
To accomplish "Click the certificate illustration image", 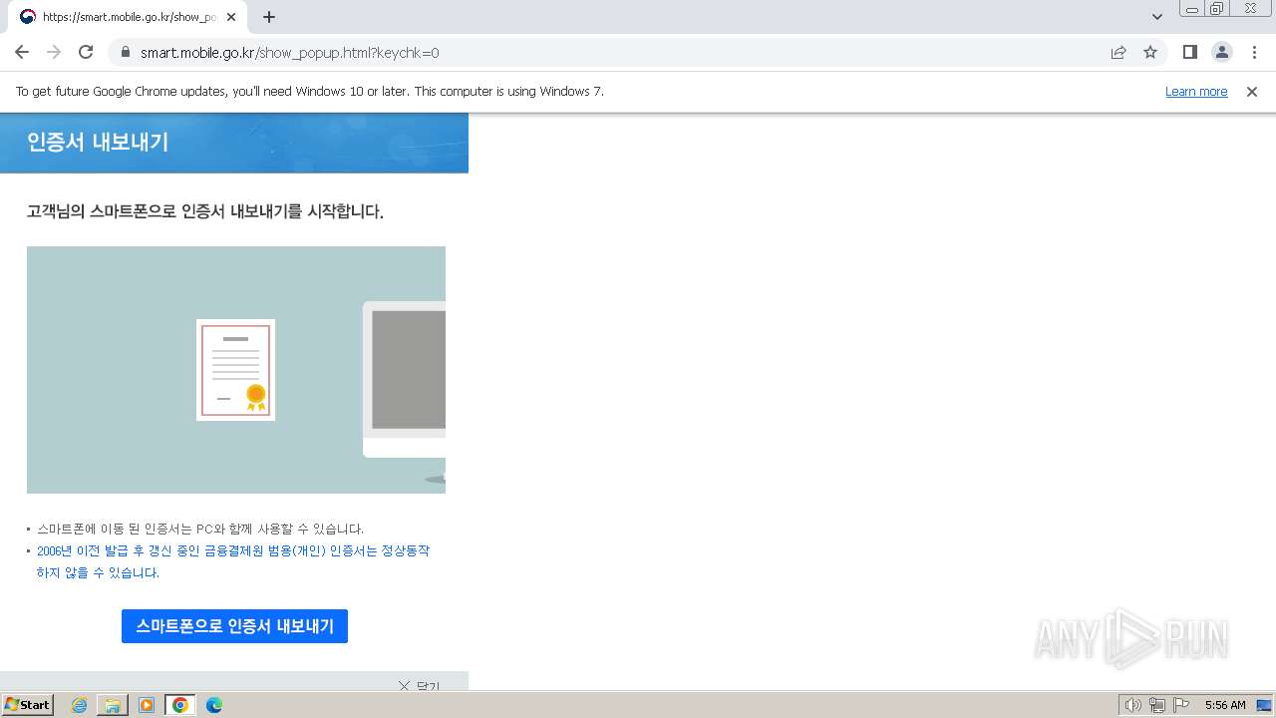I will click(236, 370).
